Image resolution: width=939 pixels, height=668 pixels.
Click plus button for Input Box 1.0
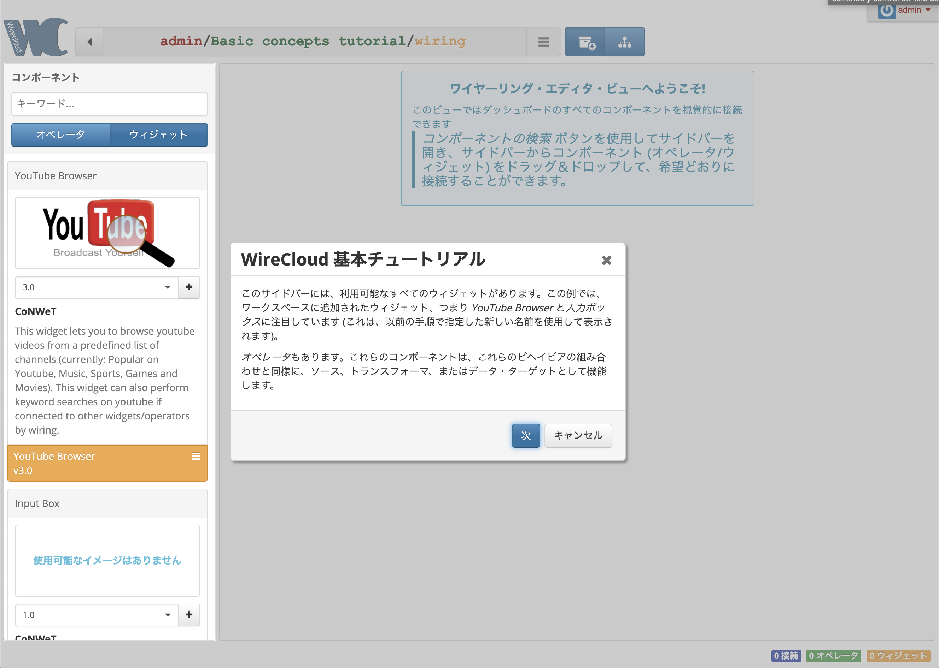click(x=189, y=615)
